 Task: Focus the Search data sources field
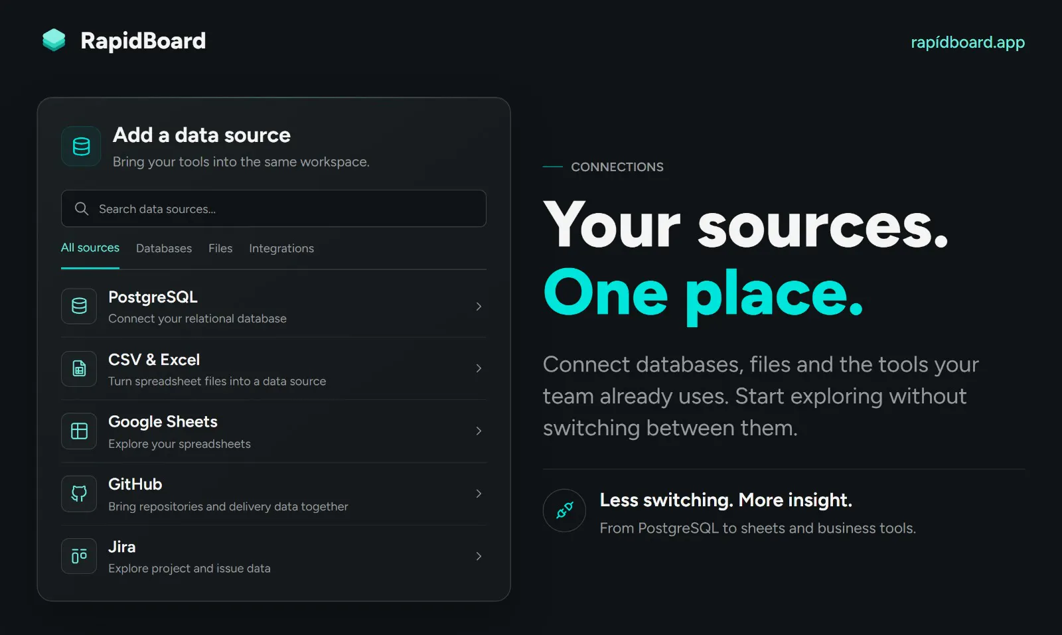pyautogui.click(x=273, y=209)
